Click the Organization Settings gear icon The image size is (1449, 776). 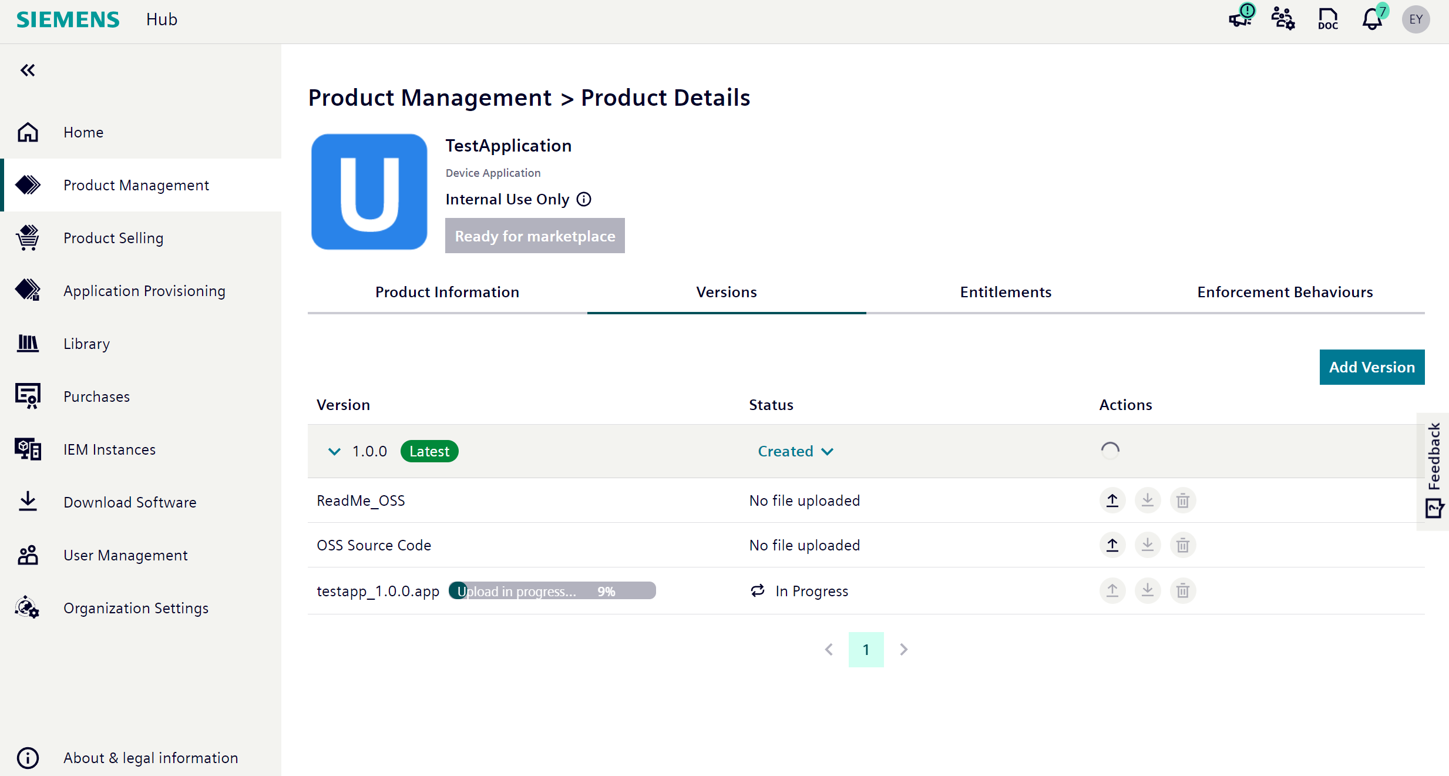pyautogui.click(x=28, y=607)
